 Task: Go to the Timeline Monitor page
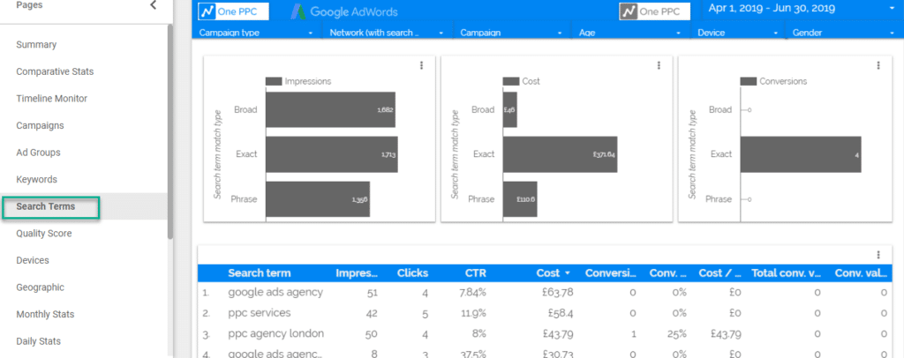point(52,99)
